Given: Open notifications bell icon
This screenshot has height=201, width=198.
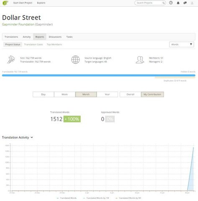Looking at the screenshot, I should 178,3.
